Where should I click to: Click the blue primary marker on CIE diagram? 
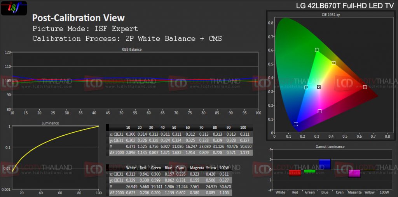[296, 124]
